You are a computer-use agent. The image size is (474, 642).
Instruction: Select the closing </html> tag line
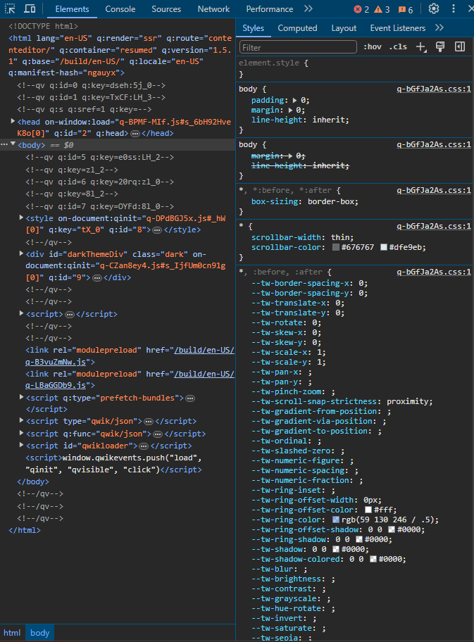click(x=25, y=530)
